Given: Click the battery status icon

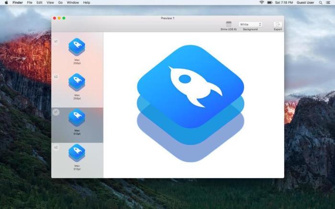Looking at the screenshot, I should coord(269,2).
